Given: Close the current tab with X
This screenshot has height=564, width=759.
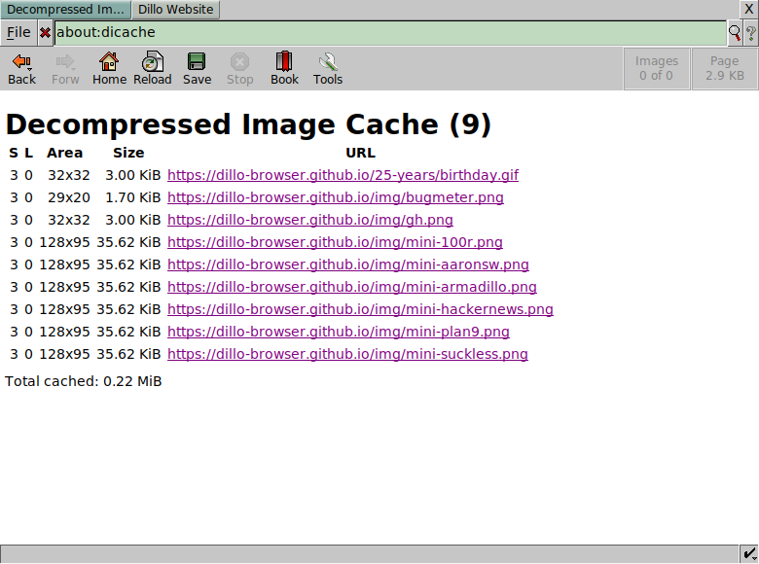Looking at the screenshot, I should (748, 9).
